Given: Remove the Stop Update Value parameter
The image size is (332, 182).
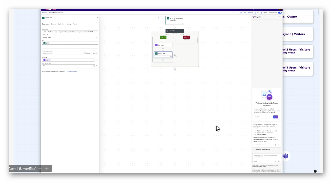Looking at the screenshot, I should (x=97, y=66).
